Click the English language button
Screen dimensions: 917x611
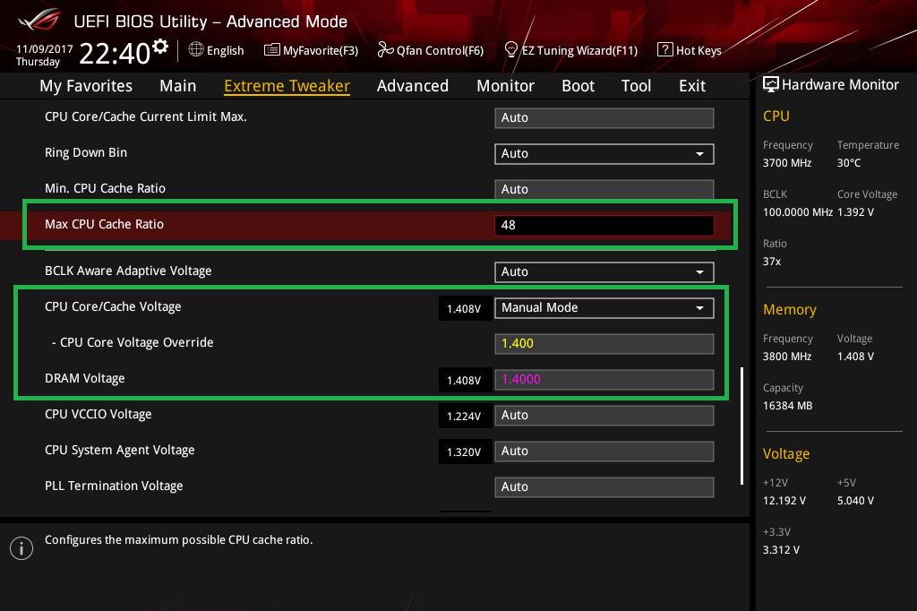point(217,50)
